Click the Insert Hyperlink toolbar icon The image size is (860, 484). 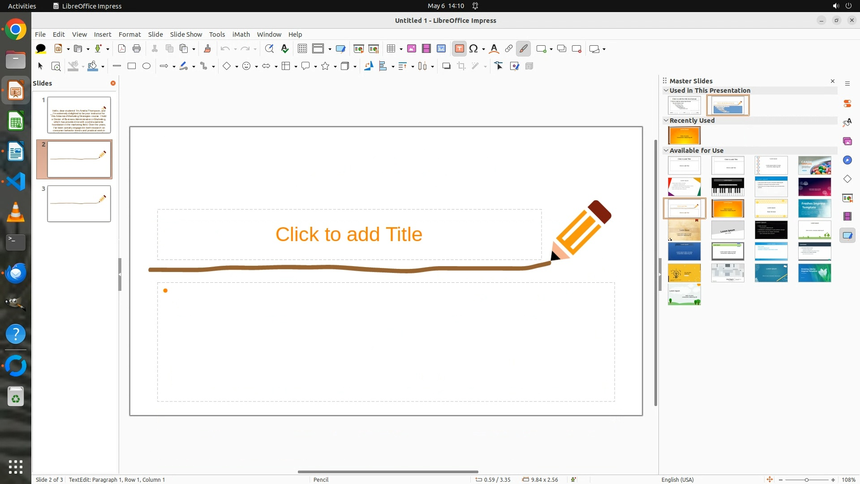(509, 49)
